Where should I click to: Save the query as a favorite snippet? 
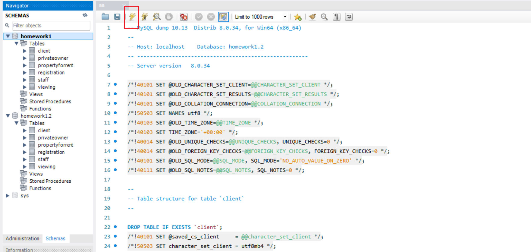298,17
